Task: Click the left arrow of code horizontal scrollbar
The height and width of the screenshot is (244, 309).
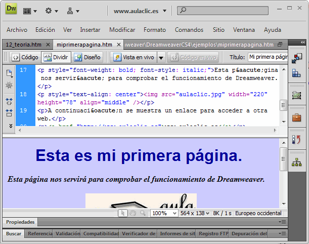Action: (20, 130)
